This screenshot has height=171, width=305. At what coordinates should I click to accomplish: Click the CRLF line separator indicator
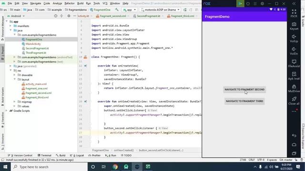point(252,160)
